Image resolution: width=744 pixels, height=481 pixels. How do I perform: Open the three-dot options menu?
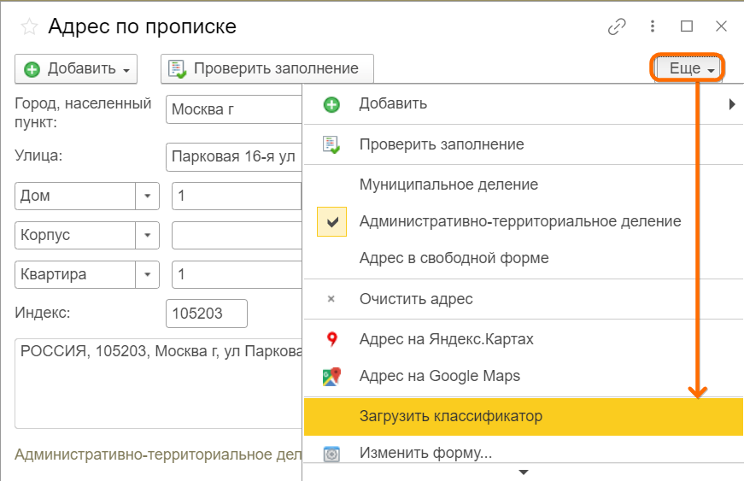click(653, 26)
